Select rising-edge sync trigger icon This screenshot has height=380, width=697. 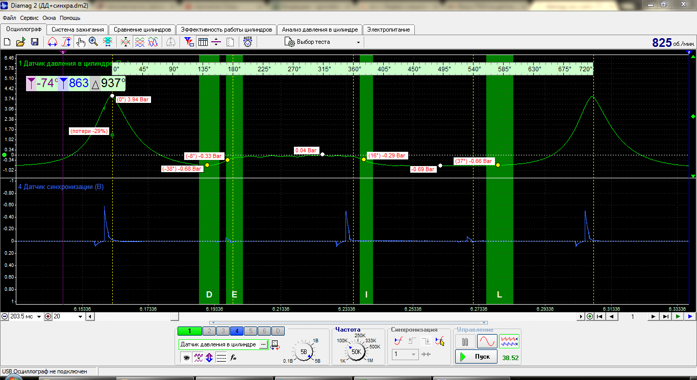coord(413,341)
